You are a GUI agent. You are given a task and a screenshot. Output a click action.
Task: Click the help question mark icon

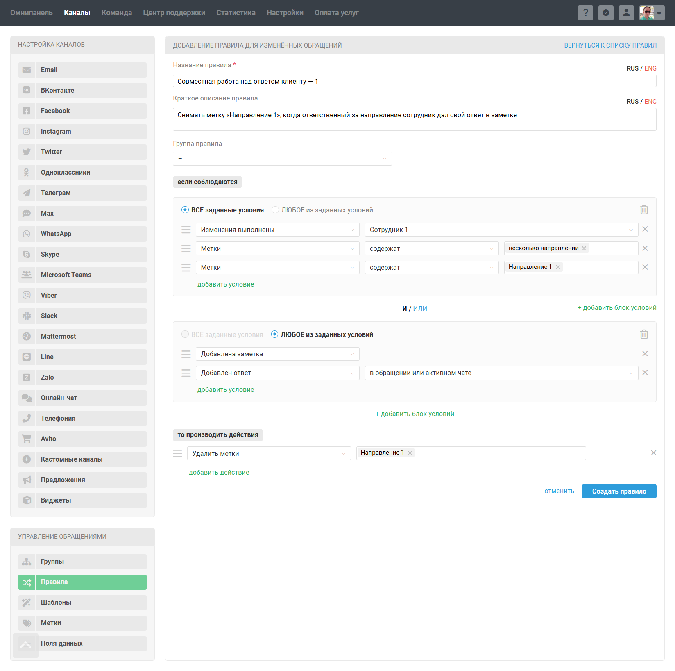click(x=585, y=13)
